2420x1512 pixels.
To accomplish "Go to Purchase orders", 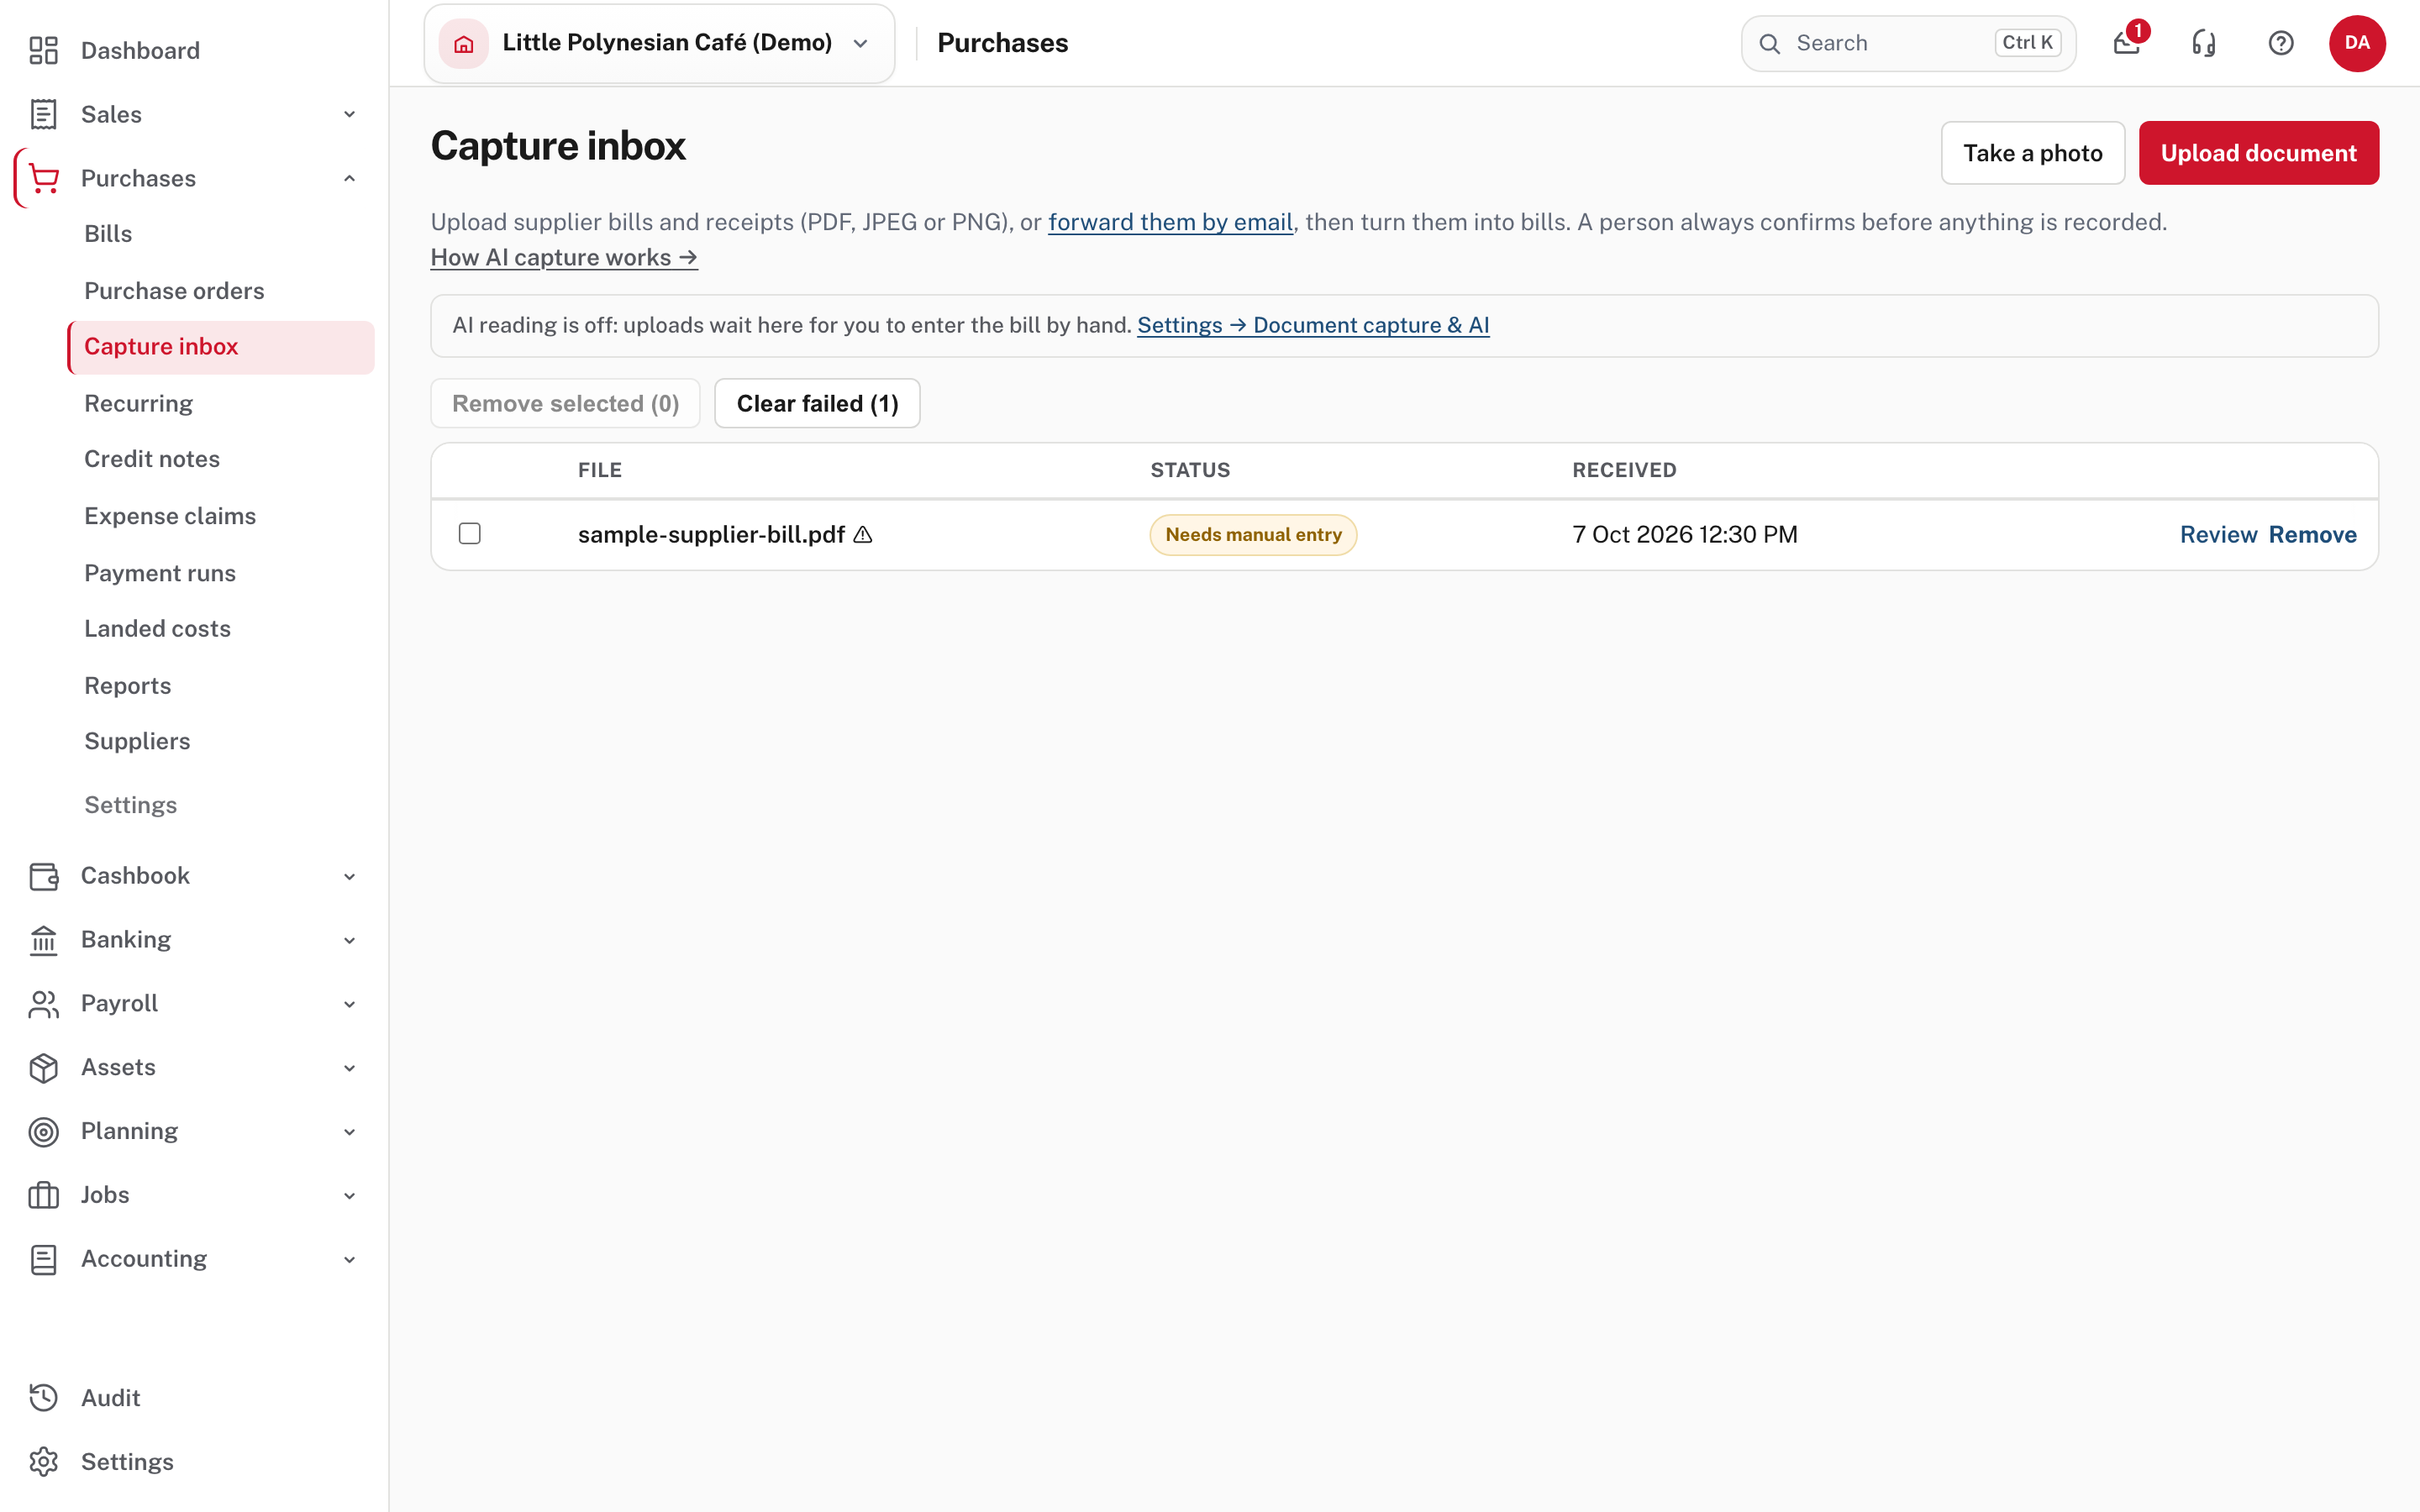I will [174, 291].
